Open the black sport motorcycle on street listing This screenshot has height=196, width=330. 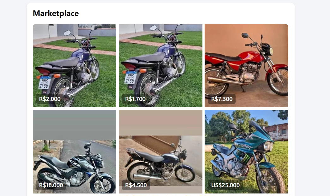pos(75,151)
